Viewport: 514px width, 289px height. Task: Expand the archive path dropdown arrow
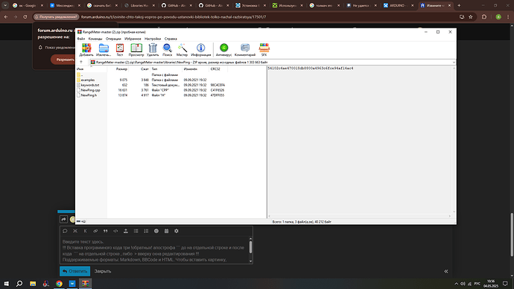(454, 63)
